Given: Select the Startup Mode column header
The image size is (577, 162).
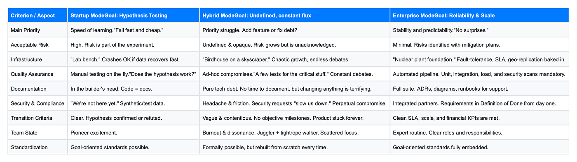Looking at the screenshot, I should point(134,15).
